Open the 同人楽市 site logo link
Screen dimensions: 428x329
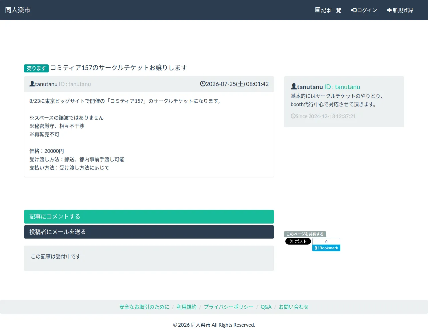tap(18, 10)
